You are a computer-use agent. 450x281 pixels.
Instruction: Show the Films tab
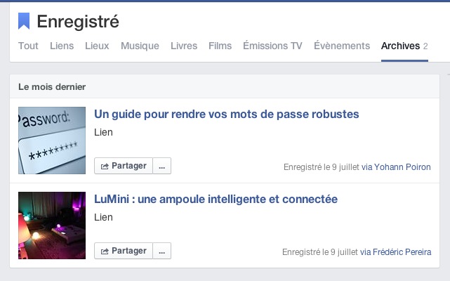pos(220,46)
